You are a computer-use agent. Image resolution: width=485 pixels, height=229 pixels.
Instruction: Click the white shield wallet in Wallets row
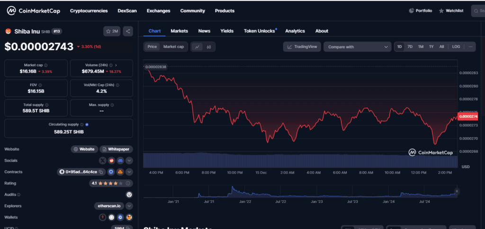click(x=111, y=218)
